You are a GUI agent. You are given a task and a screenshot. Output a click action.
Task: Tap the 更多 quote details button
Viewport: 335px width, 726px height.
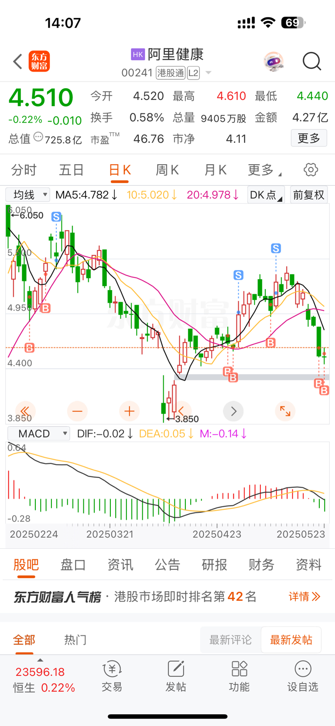point(309,138)
